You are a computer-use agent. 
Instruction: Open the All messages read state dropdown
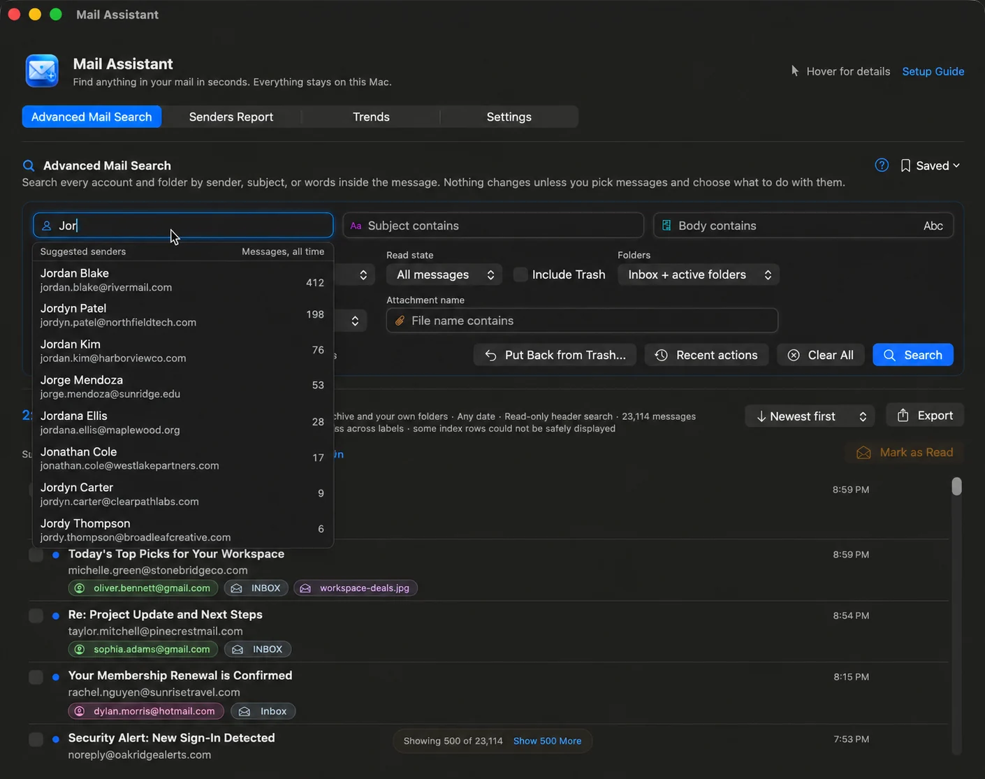(x=445, y=275)
